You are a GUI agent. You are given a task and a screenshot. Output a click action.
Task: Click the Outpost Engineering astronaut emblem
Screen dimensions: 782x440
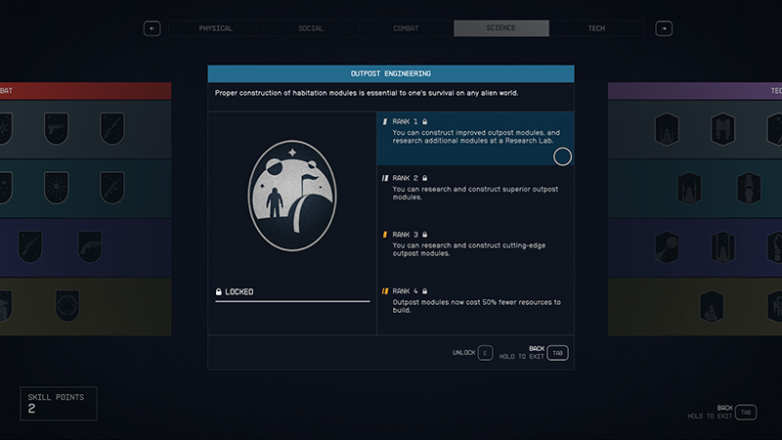point(293,198)
